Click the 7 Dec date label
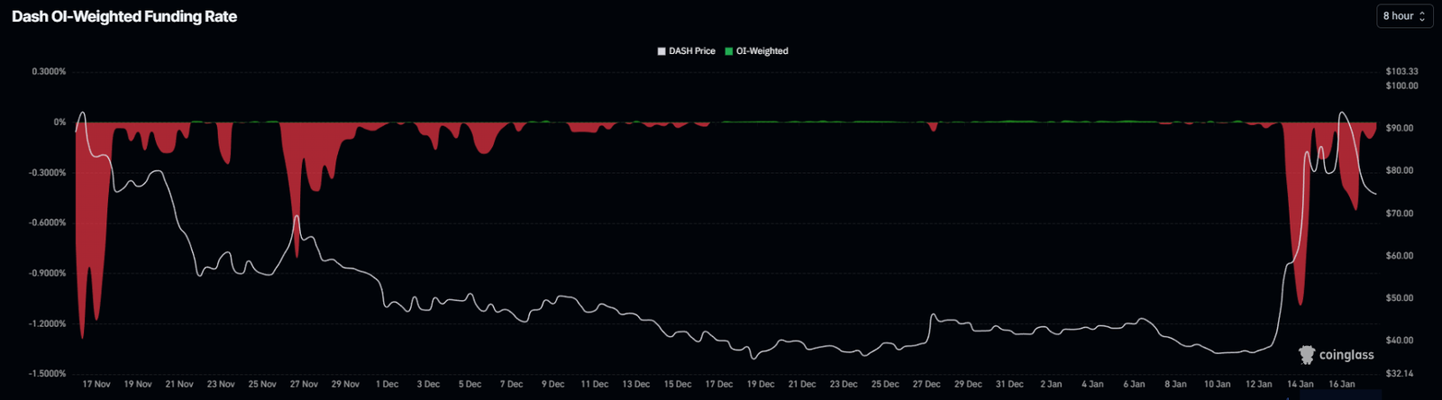Image resolution: width=1442 pixels, height=400 pixels. pos(511,384)
